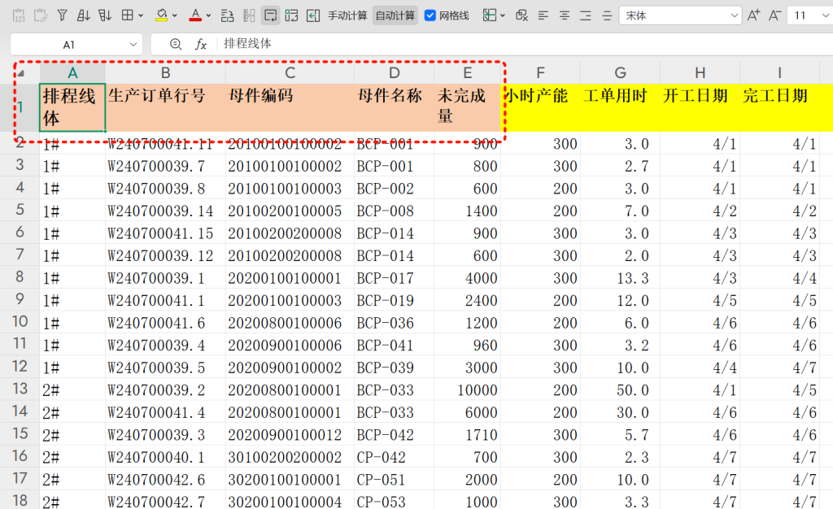Align text left
833x509 pixels.
(543, 15)
